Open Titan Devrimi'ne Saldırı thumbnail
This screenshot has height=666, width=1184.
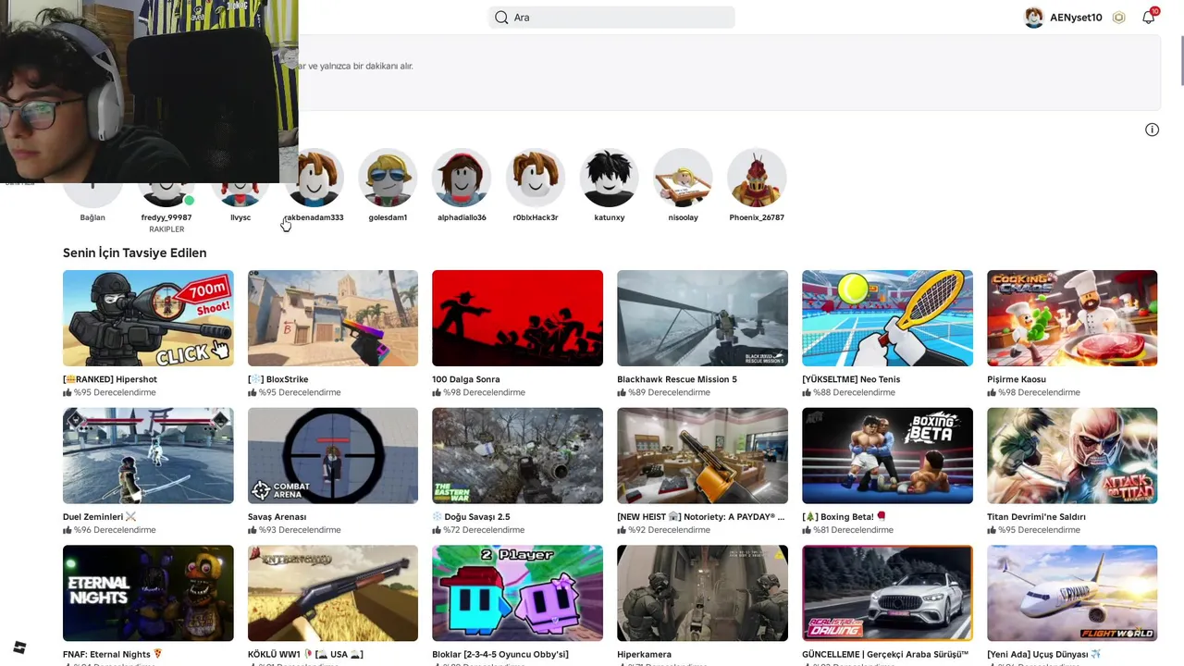[x=1072, y=456]
